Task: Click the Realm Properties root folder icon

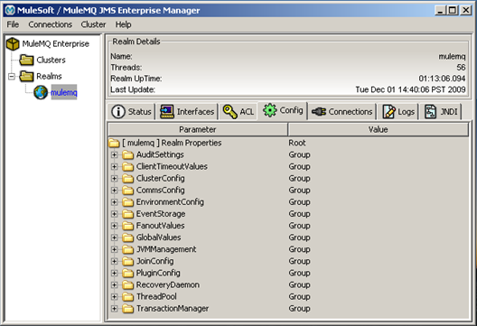Action: pyautogui.click(x=114, y=143)
